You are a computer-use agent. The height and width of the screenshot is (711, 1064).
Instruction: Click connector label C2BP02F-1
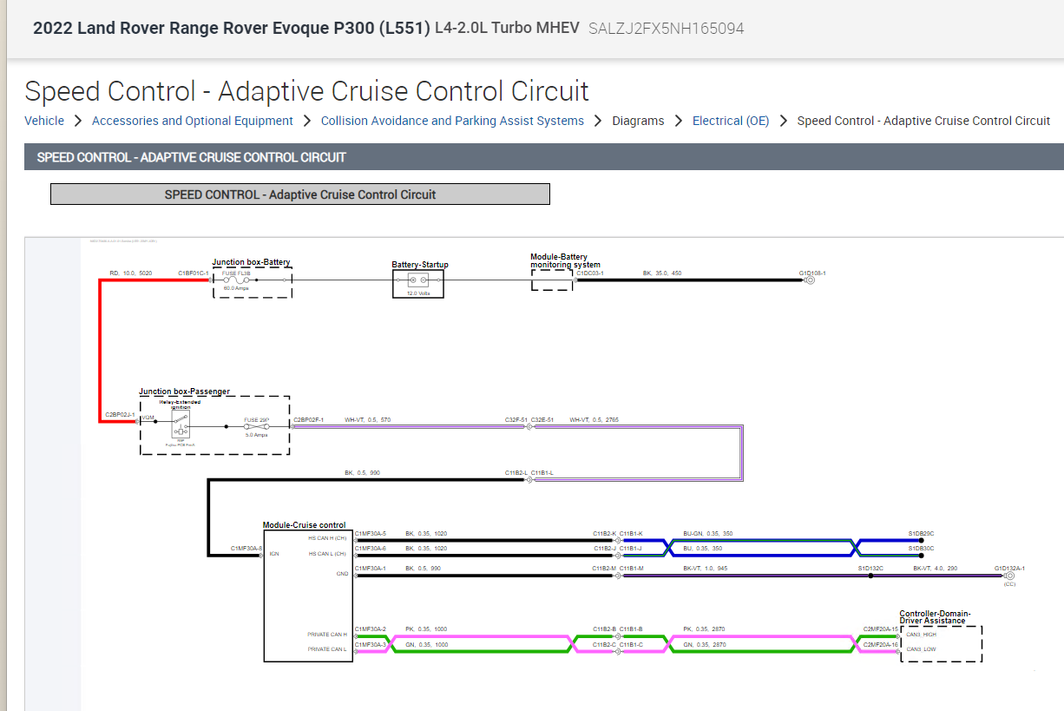309,419
